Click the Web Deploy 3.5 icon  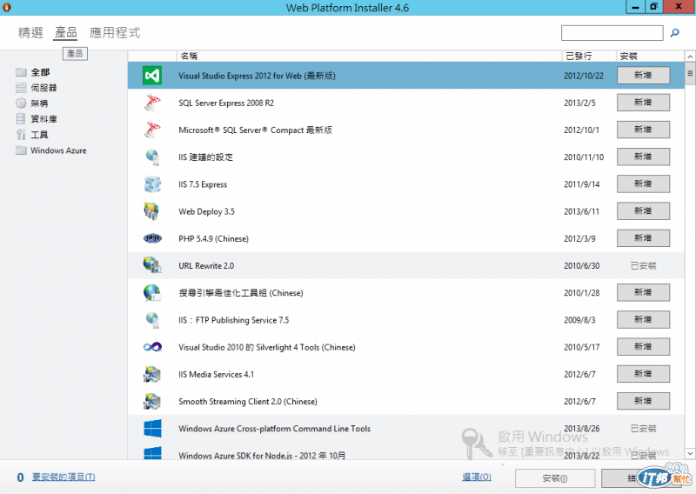151,211
